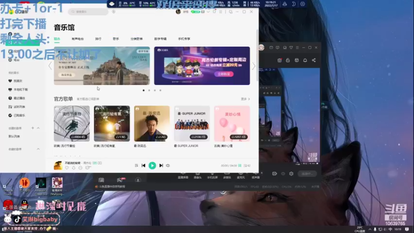Switch to the 歌手 tab
The height and width of the screenshot is (233, 414).
tap(116, 39)
